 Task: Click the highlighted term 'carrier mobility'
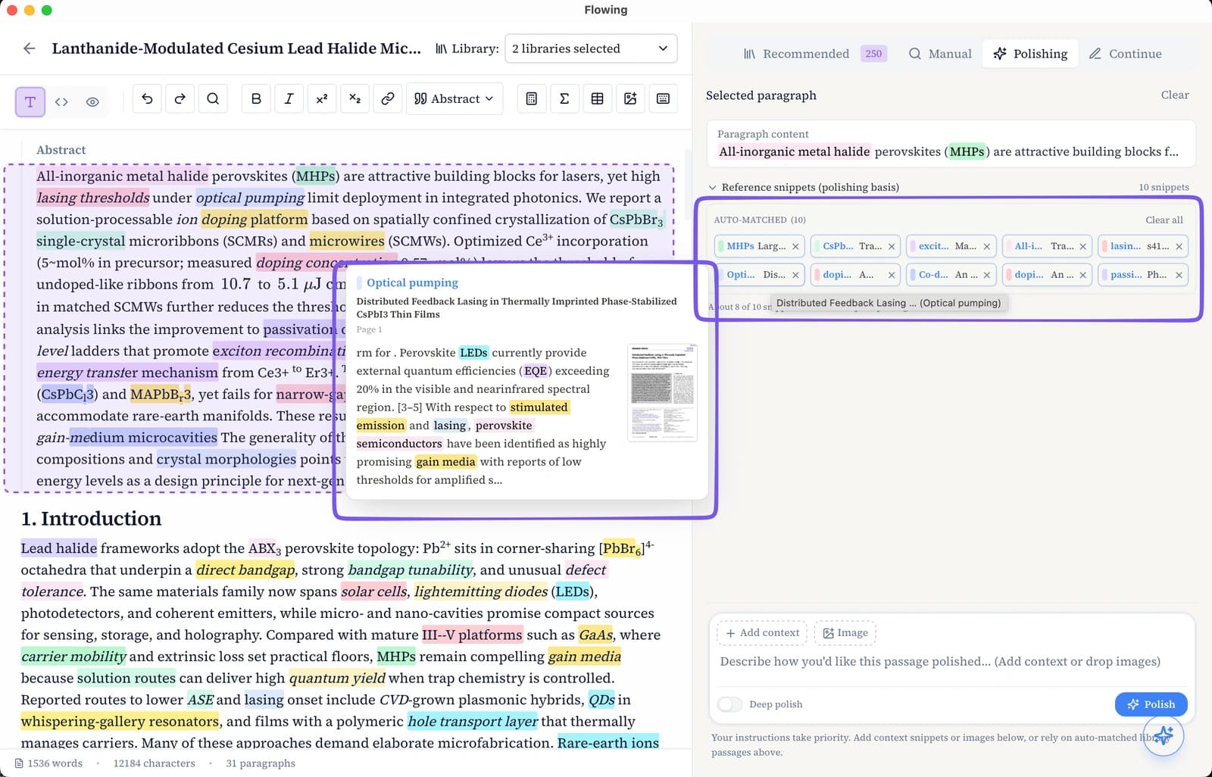coord(73,657)
